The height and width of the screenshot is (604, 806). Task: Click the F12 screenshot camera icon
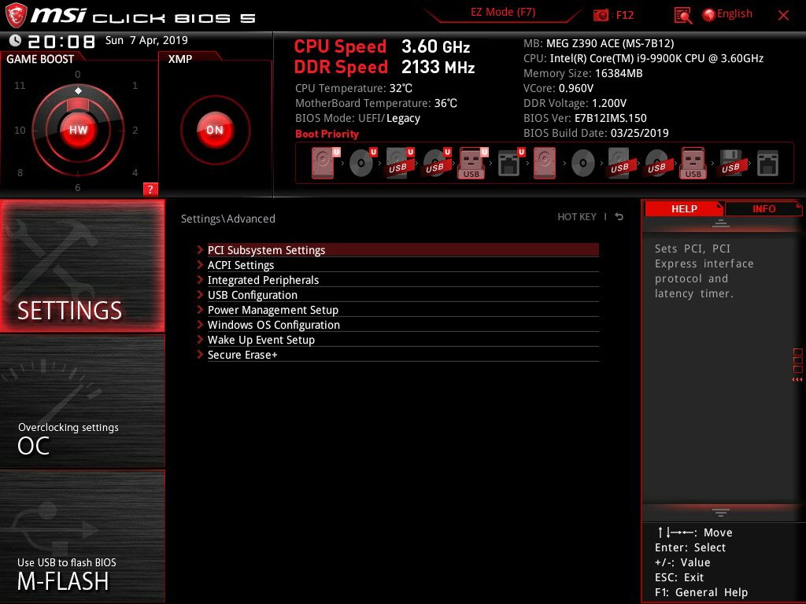[x=601, y=15]
